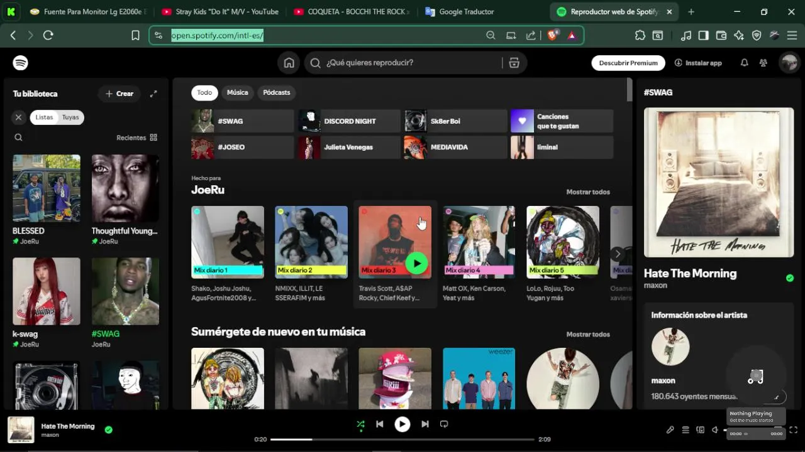805x452 pixels.
Task: Open the Friend Activity icon
Action: pos(763,63)
